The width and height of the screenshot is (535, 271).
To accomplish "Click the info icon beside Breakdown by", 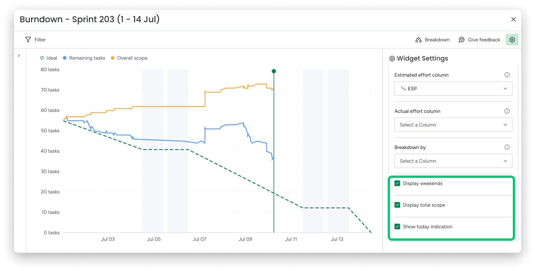I will pos(507,147).
